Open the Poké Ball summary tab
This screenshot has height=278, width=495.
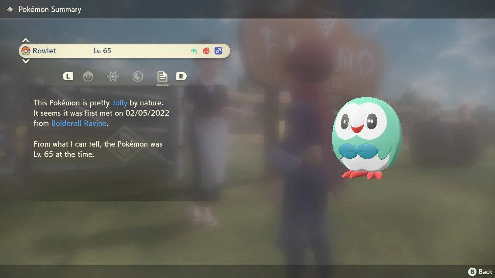(88, 76)
